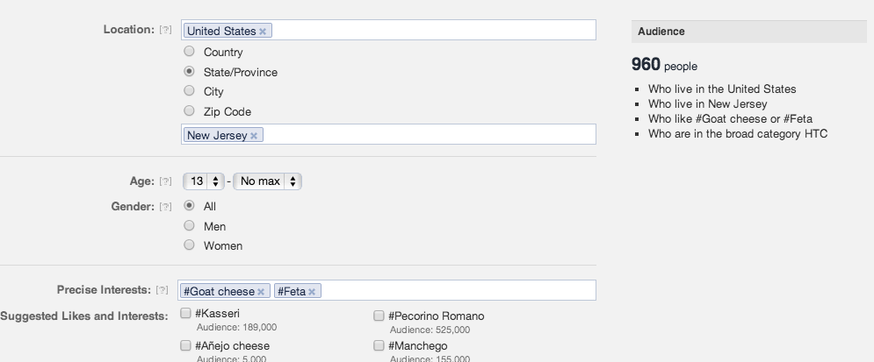Enable the #Manchego suggested interest
The width and height of the screenshot is (874, 362).
pyautogui.click(x=379, y=345)
